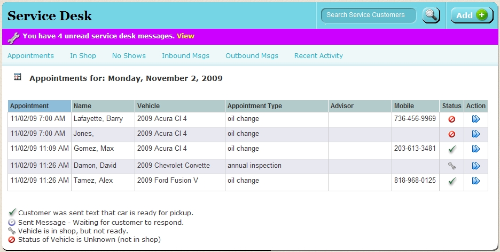Screen dimensions: 500x252
Task: Click legend green check ready for pickup icon
Action: [x=12, y=212]
